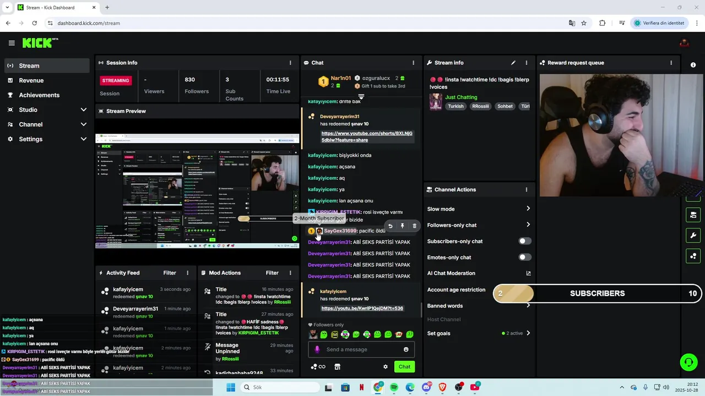Open the hamburger navigation menu
The image size is (705, 396).
click(x=12, y=43)
